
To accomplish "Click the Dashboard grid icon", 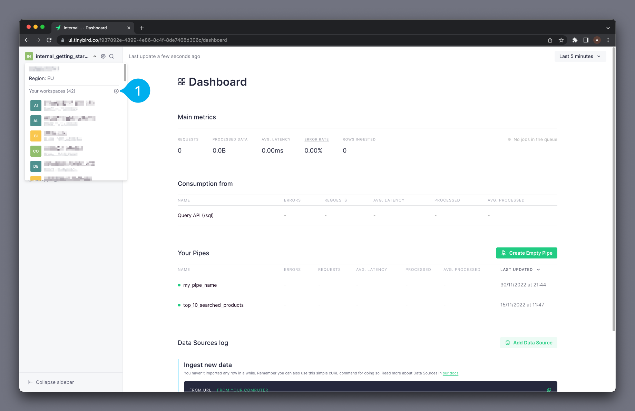I will point(182,82).
